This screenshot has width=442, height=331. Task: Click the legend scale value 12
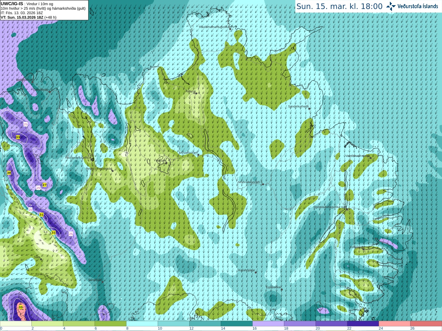pos(191,329)
